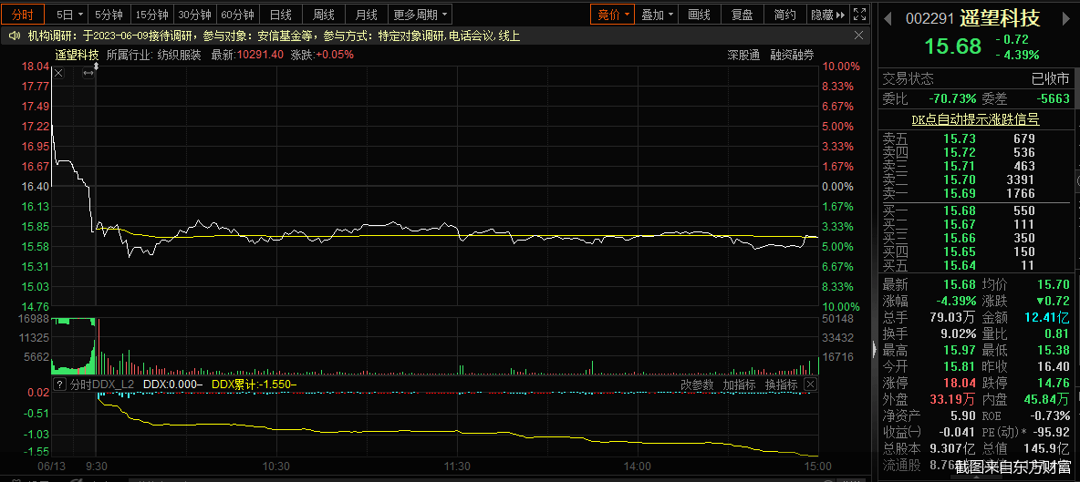Click the 融资融券 tag
This screenshot has width=1080, height=482.
point(792,55)
